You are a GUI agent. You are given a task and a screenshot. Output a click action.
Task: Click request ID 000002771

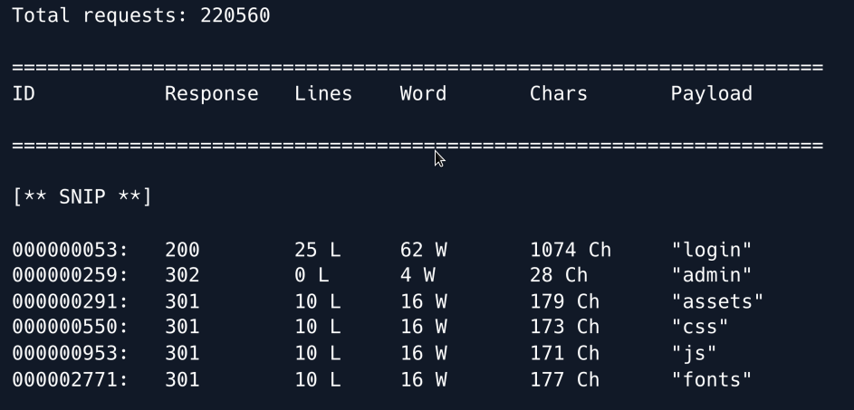(70, 380)
